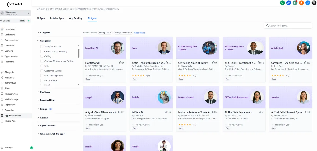Open Abigail all-in-one voice agent title

pos(101,112)
